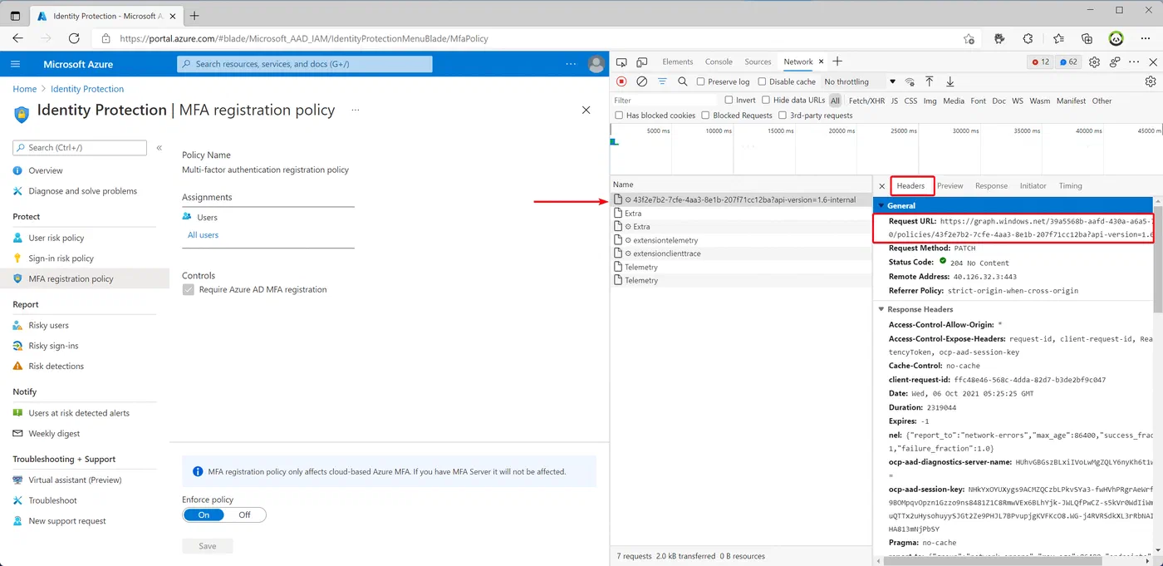The height and width of the screenshot is (566, 1163).
Task: Check Has blocked cookies checkbox
Action: coord(619,116)
